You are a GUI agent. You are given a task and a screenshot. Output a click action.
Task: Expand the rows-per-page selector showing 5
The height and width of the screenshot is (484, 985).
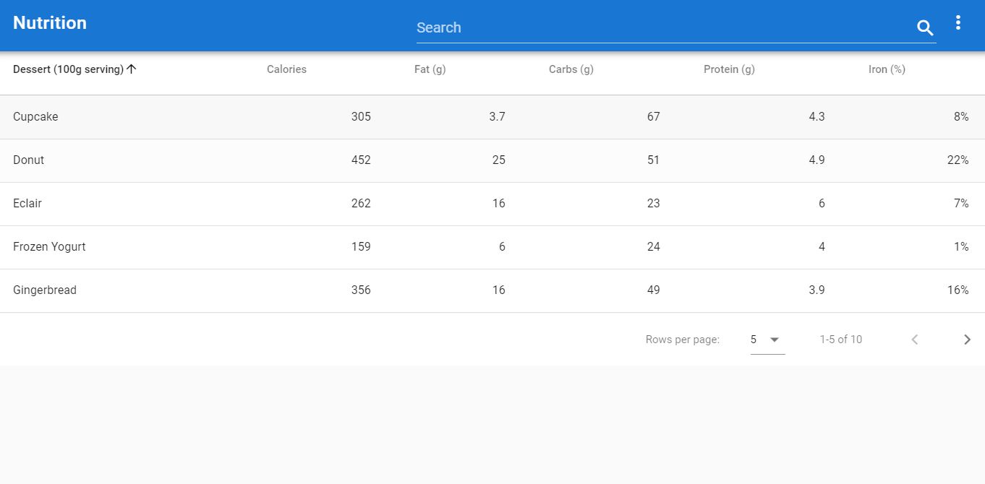pyautogui.click(x=766, y=339)
